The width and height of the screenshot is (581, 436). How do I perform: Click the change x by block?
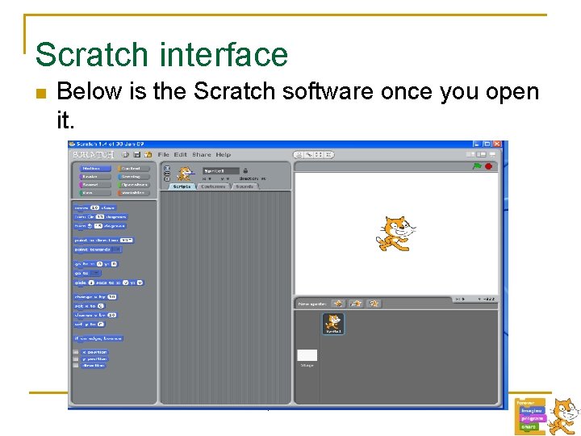coord(95,297)
